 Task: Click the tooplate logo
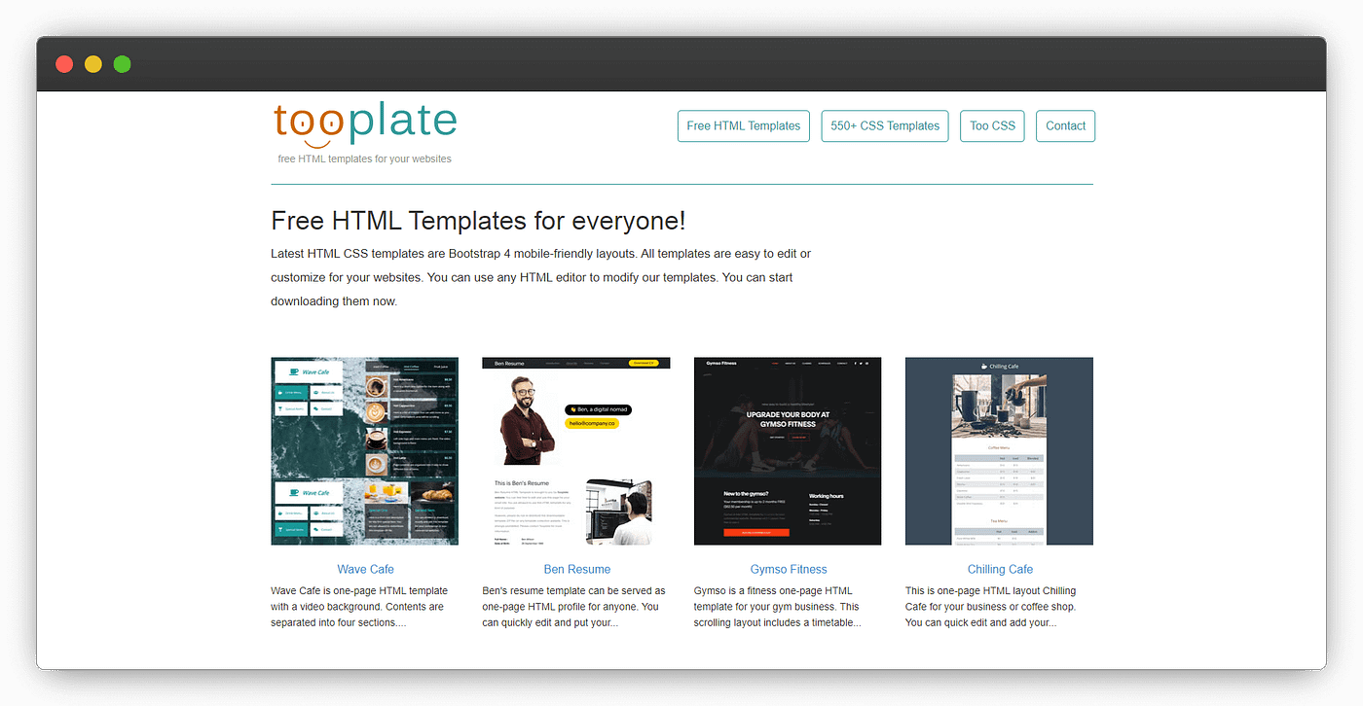(365, 124)
